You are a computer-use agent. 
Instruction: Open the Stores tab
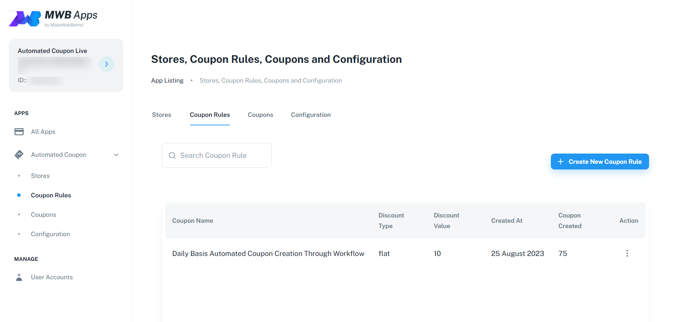tap(161, 115)
